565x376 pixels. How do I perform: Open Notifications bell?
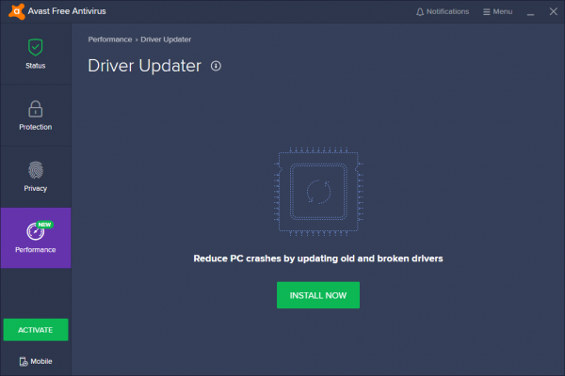click(443, 12)
